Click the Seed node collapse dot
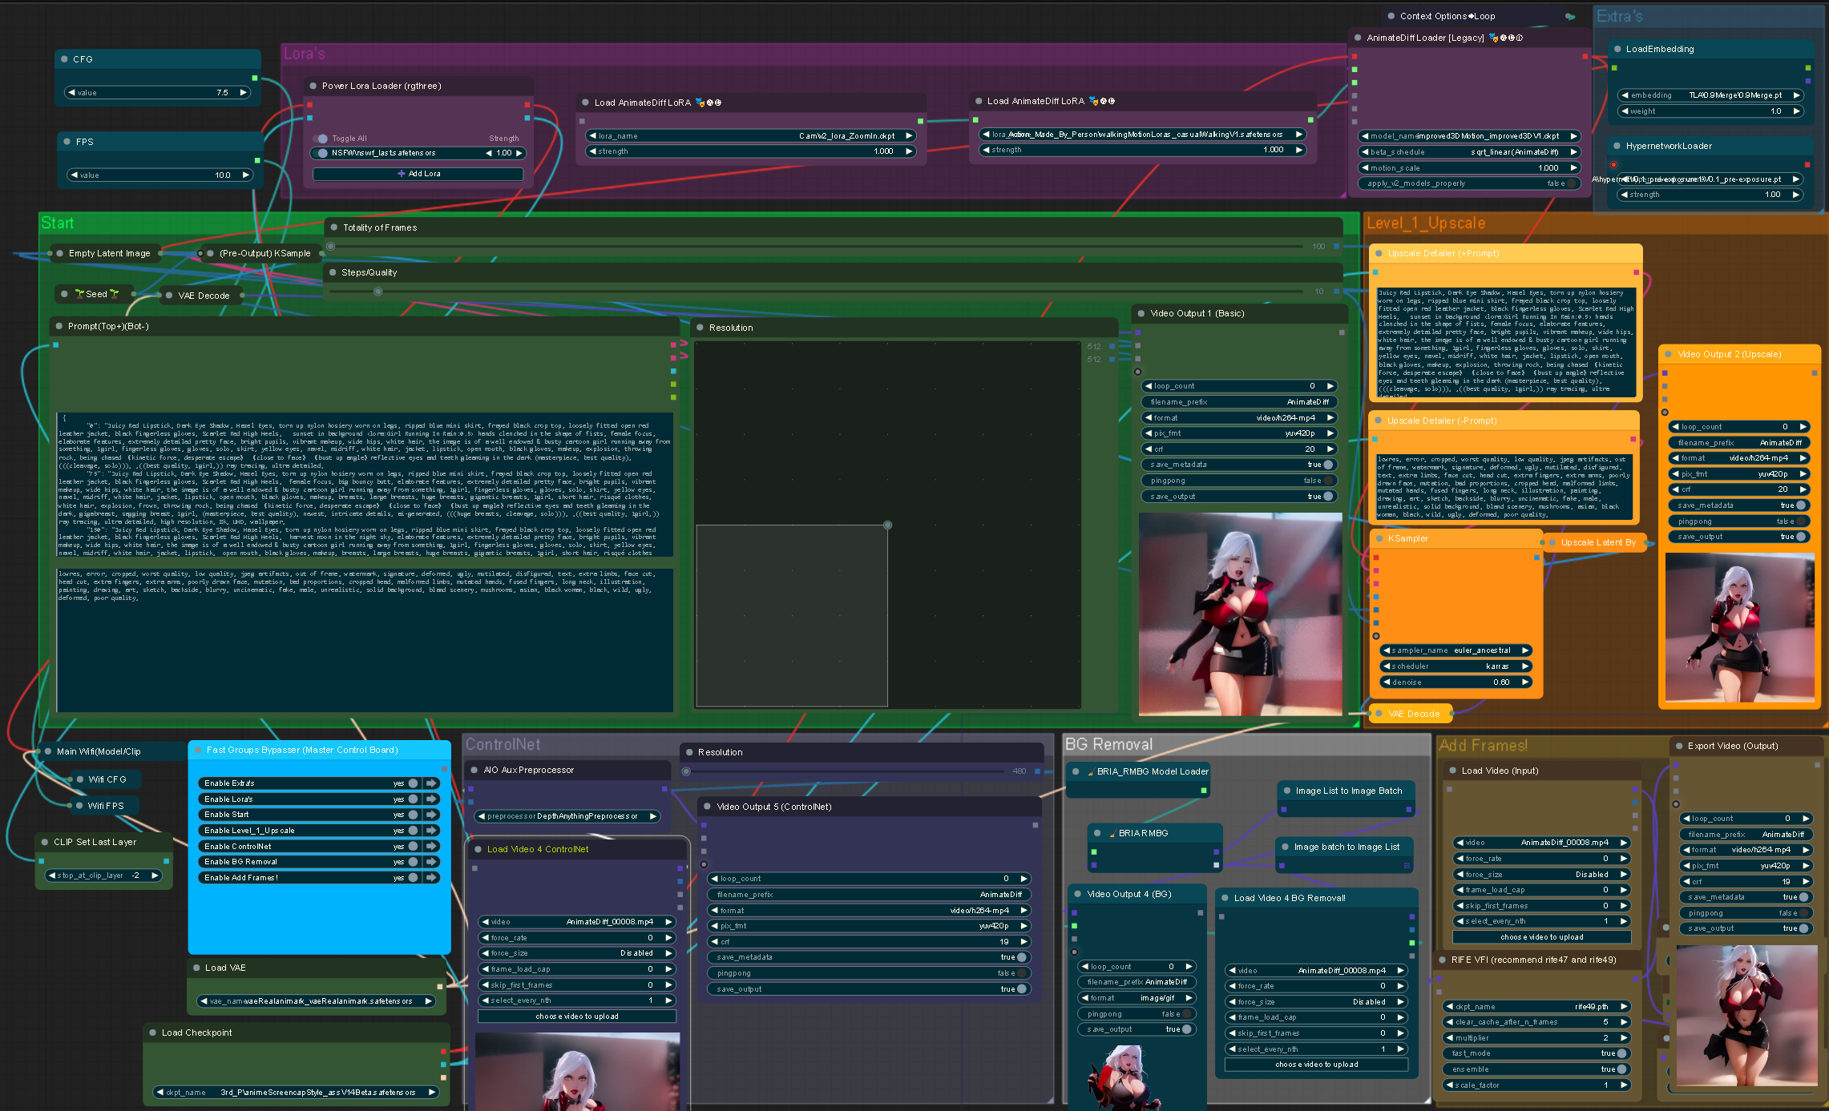The image size is (1829, 1111). click(64, 294)
